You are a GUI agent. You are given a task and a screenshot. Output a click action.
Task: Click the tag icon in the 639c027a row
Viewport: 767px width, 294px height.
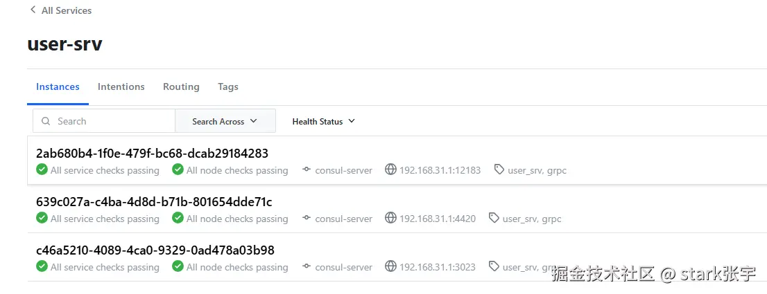click(494, 218)
